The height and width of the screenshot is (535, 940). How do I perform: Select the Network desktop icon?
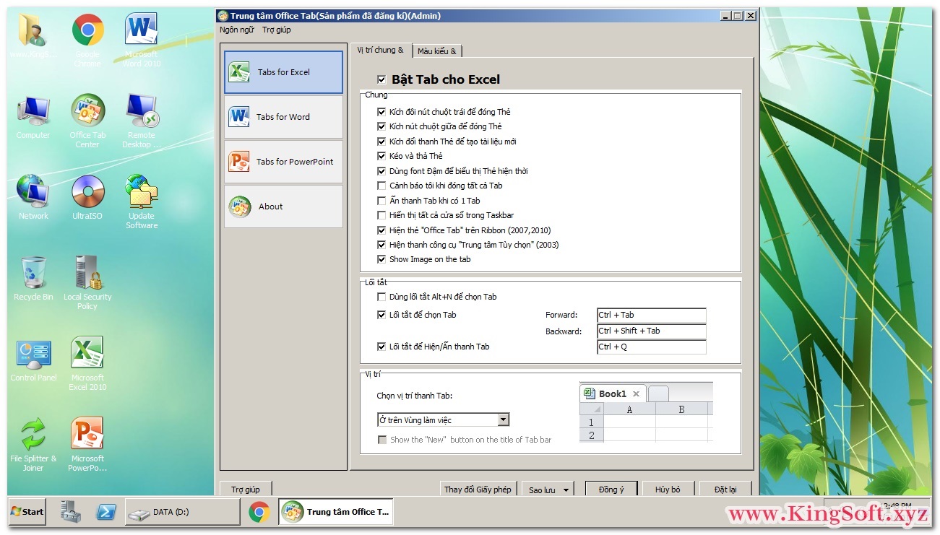(x=33, y=197)
